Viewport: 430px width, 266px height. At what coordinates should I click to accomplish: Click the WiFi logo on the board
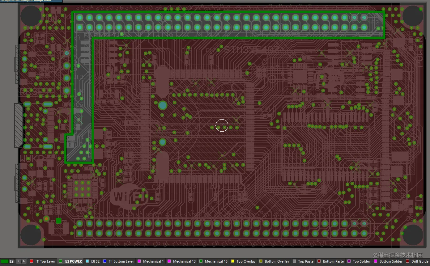[x=129, y=196]
